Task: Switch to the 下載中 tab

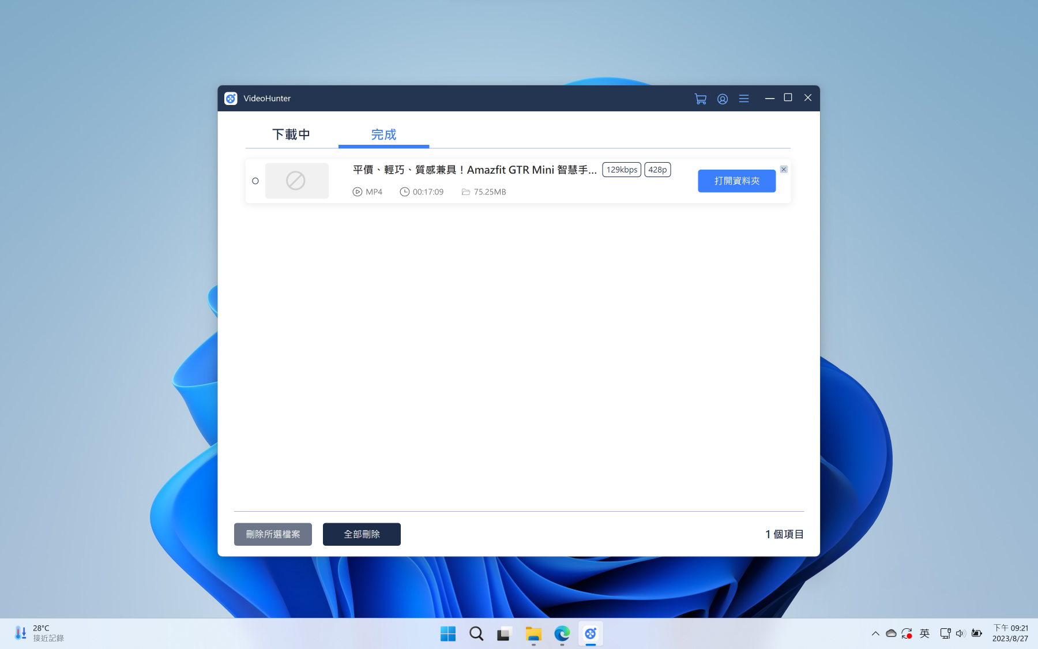Action: point(291,134)
